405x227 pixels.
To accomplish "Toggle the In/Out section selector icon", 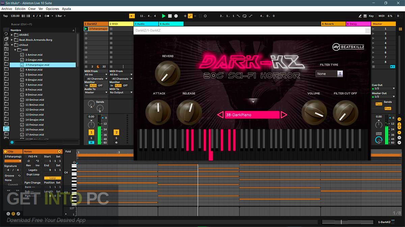I will tap(400, 119).
